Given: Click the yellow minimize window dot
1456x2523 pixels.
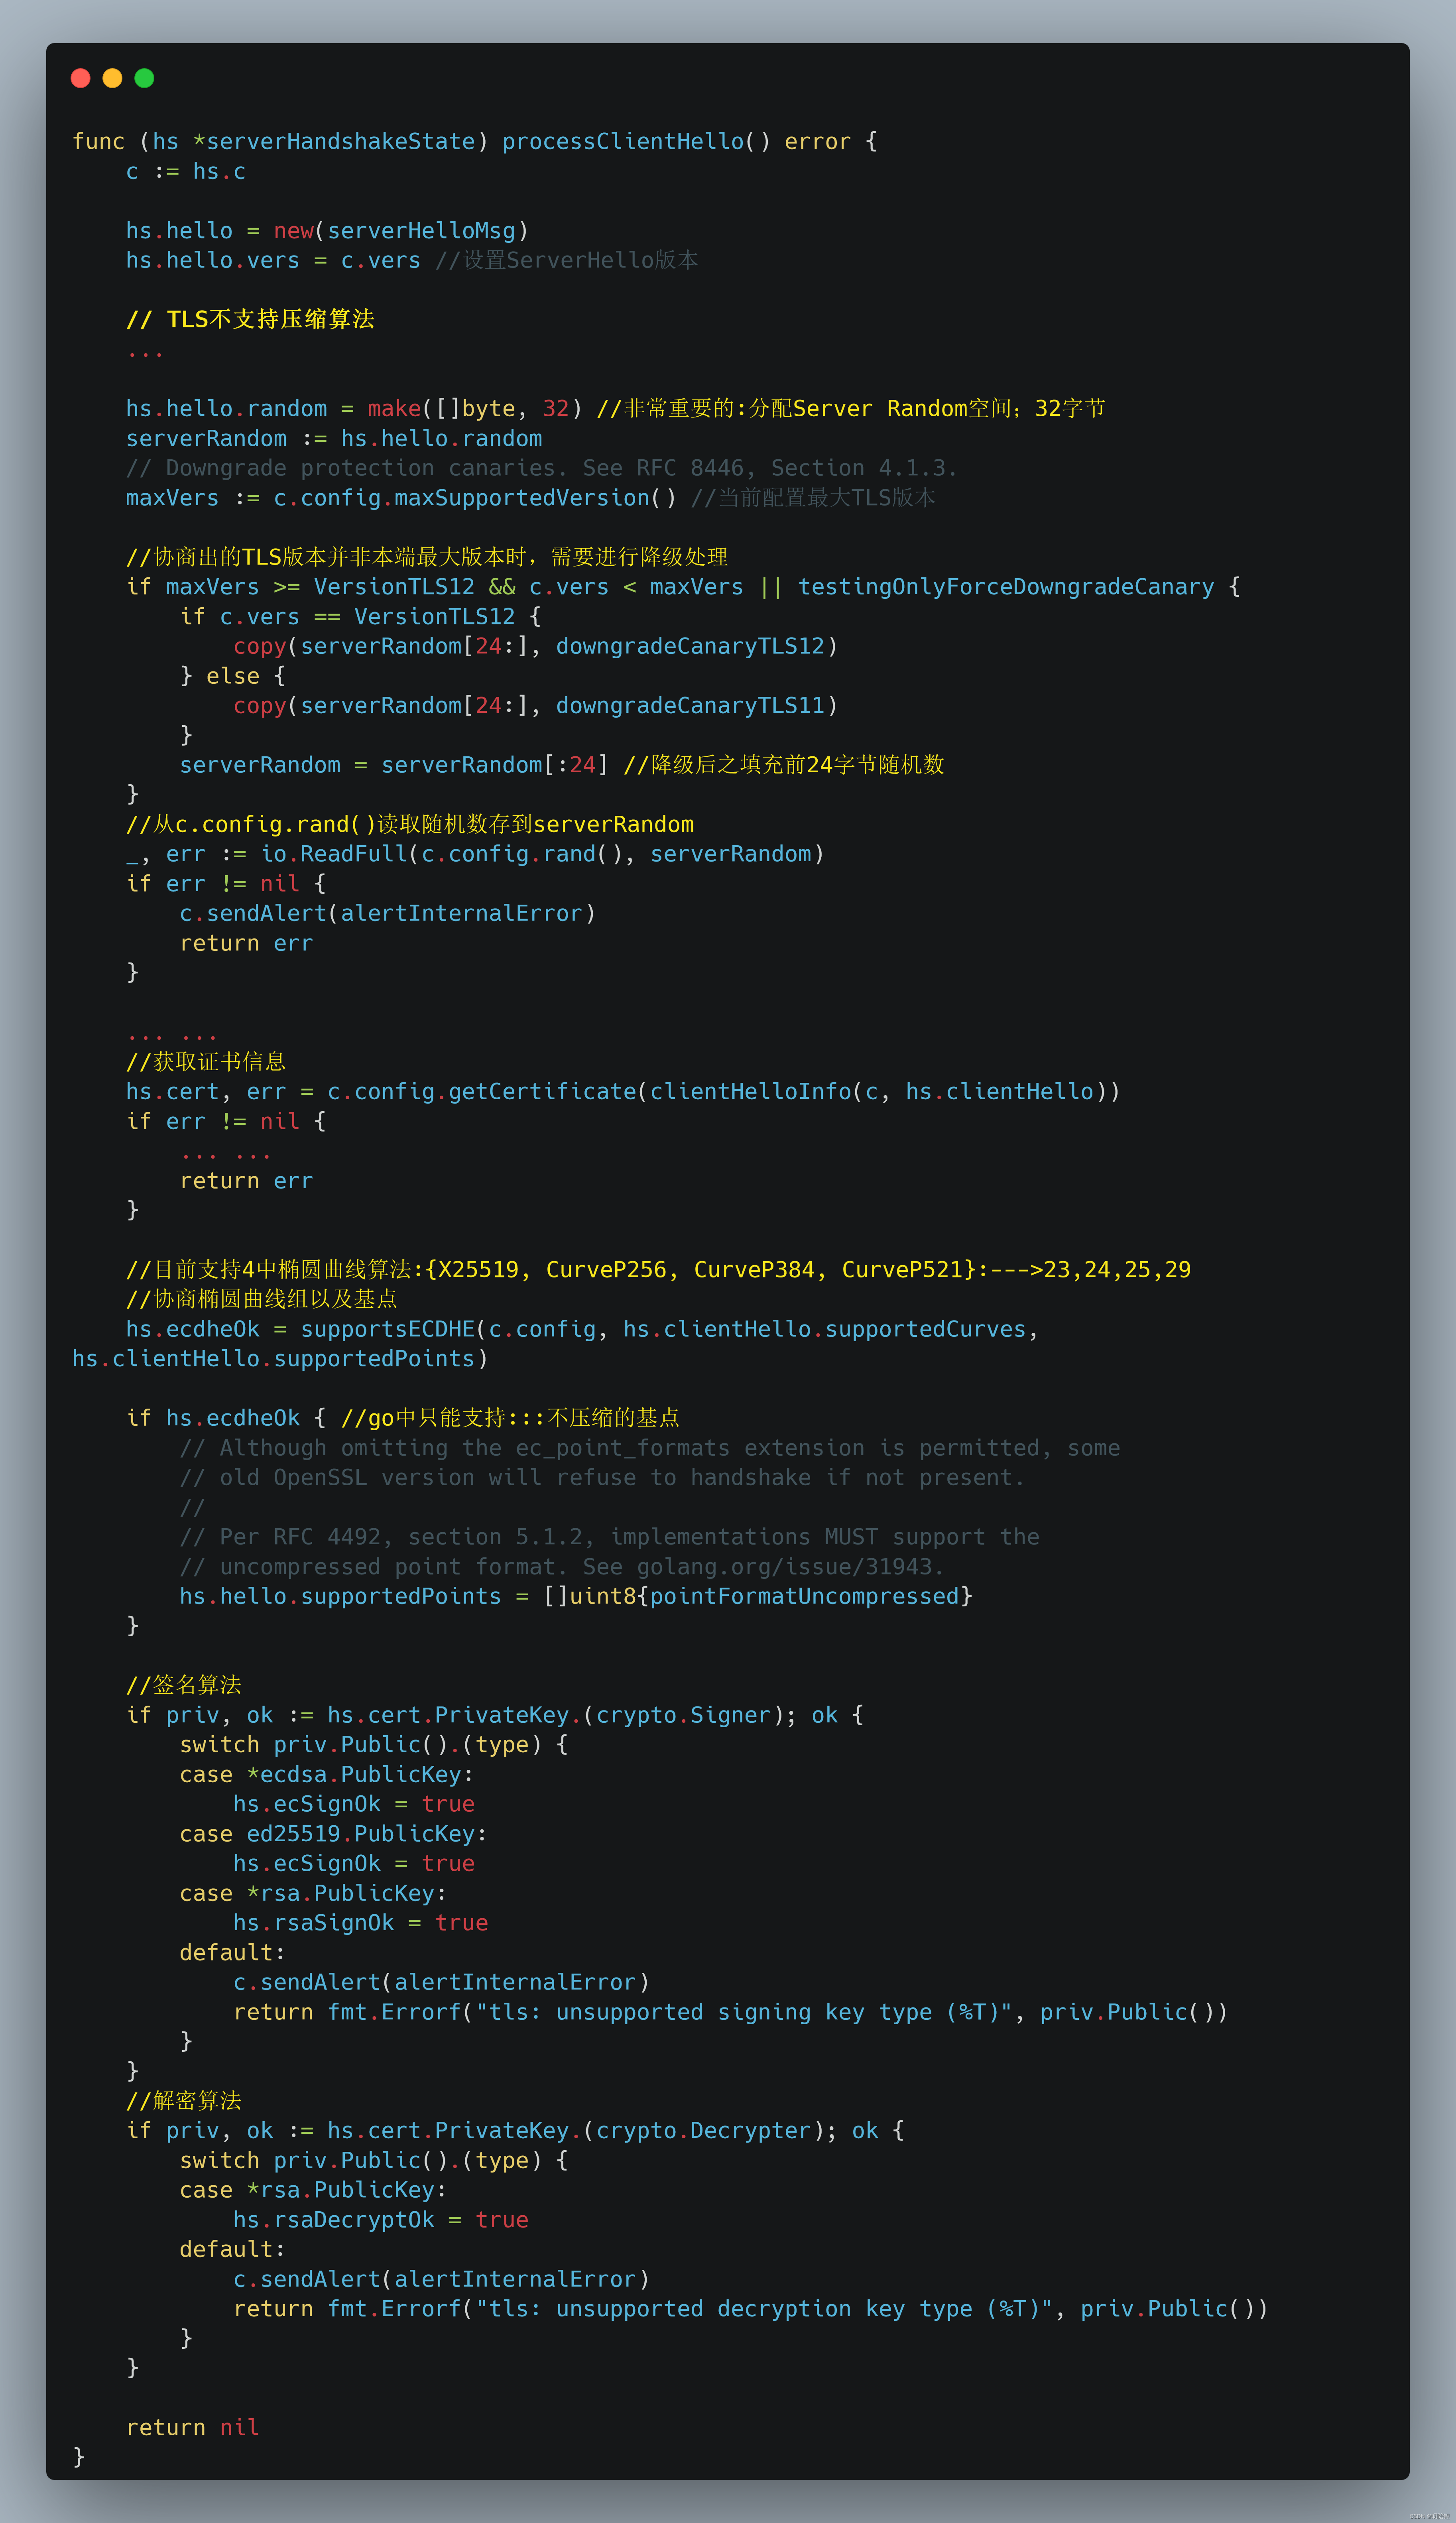Looking at the screenshot, I should point(113,78).
